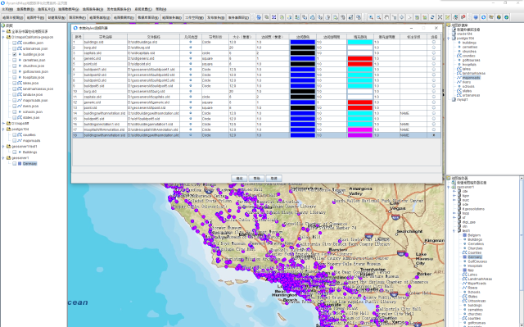The image size is (524, 327).
Task: Select hospitals in the upper right tree
Action: pos(469,65)
